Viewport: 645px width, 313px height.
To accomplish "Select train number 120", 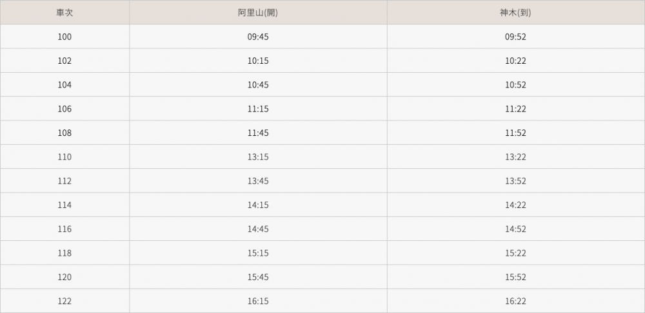I will point(64,277).
